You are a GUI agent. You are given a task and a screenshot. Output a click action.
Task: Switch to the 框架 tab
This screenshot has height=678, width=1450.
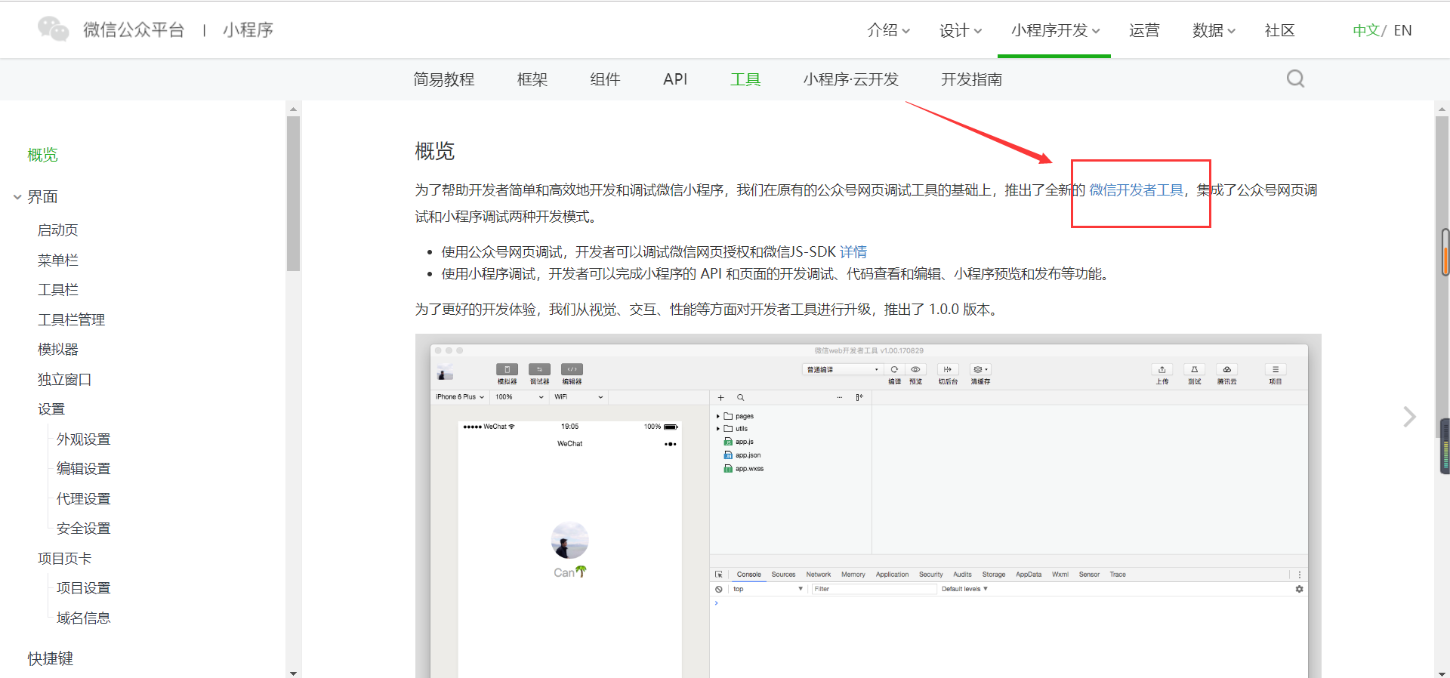pyautogui.click(x=532, y=79)
